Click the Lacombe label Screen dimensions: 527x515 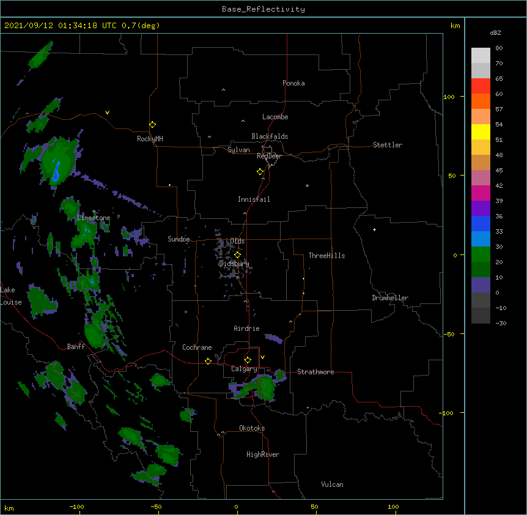coord(275,117)
